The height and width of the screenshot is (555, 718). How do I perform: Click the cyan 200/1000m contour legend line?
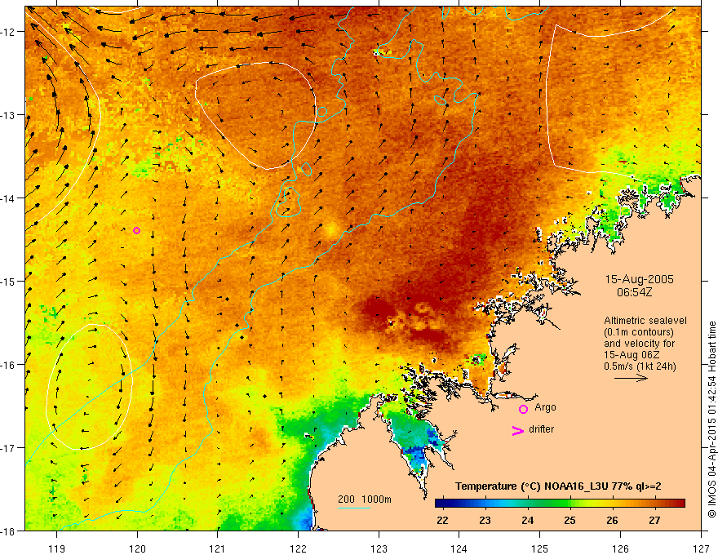pyautogui.click(x=354, y=508)
